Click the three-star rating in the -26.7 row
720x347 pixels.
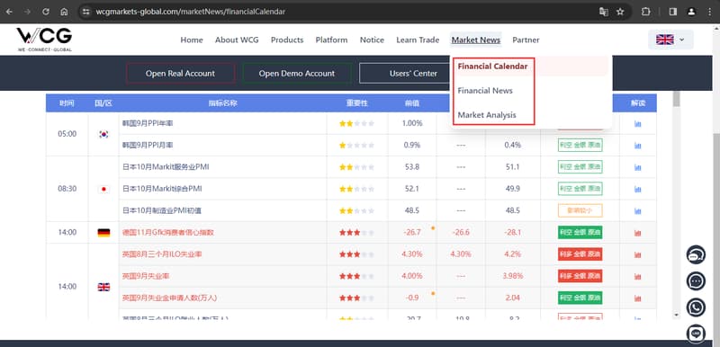click(356, 233)
